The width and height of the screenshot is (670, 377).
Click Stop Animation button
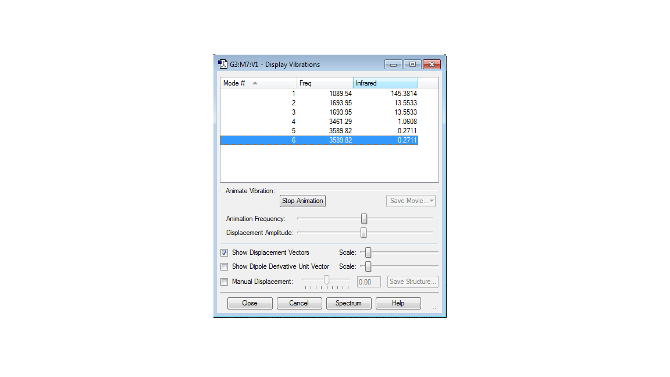(x=302, y=201)
